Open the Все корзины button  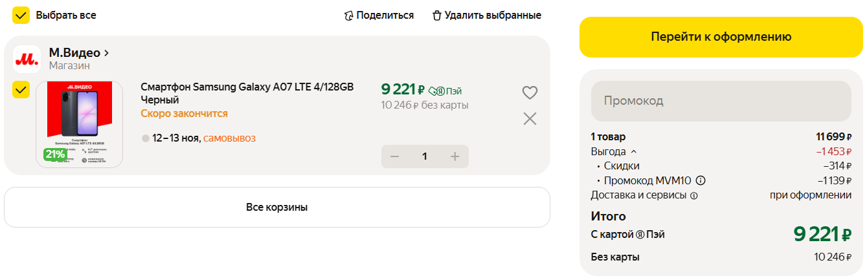tap(276, 208)
